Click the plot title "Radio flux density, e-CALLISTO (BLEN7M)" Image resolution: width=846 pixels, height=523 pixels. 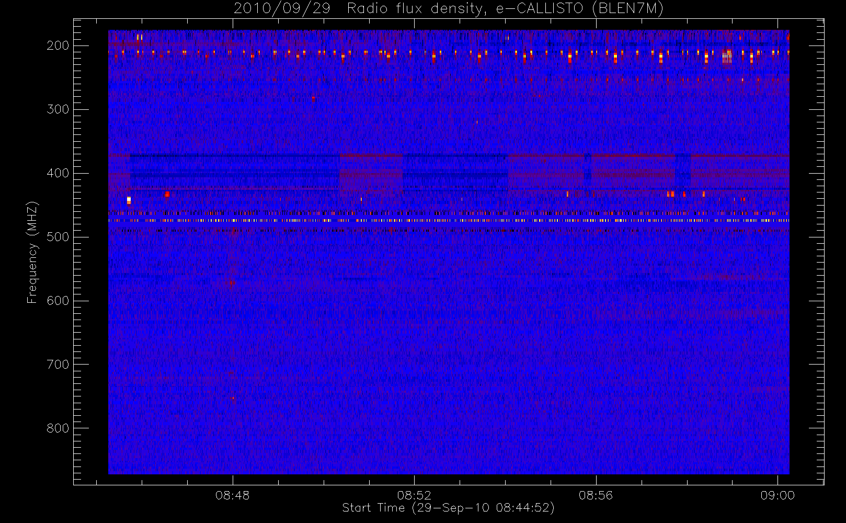(505, 9)
